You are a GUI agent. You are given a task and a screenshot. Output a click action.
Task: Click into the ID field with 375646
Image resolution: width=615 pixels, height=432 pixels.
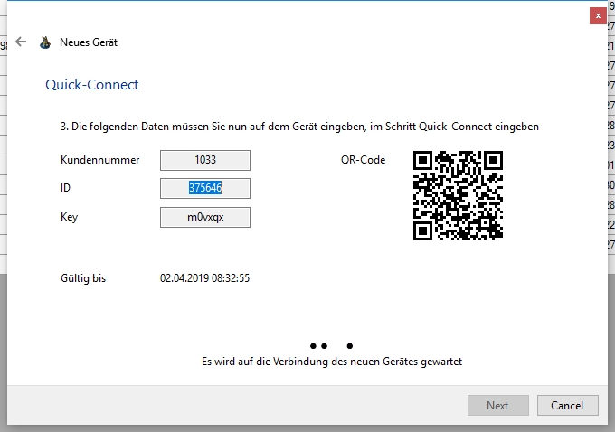click(205, 188)
